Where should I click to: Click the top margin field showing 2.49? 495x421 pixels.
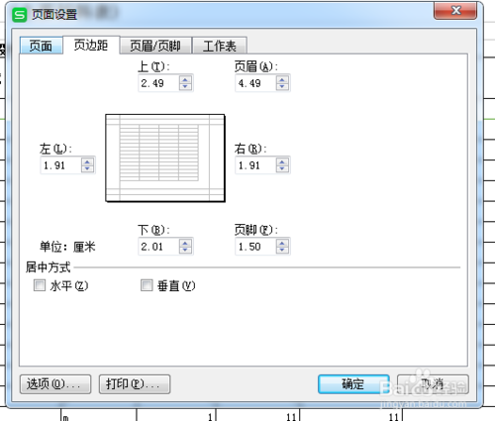click(x=158, y=83)
